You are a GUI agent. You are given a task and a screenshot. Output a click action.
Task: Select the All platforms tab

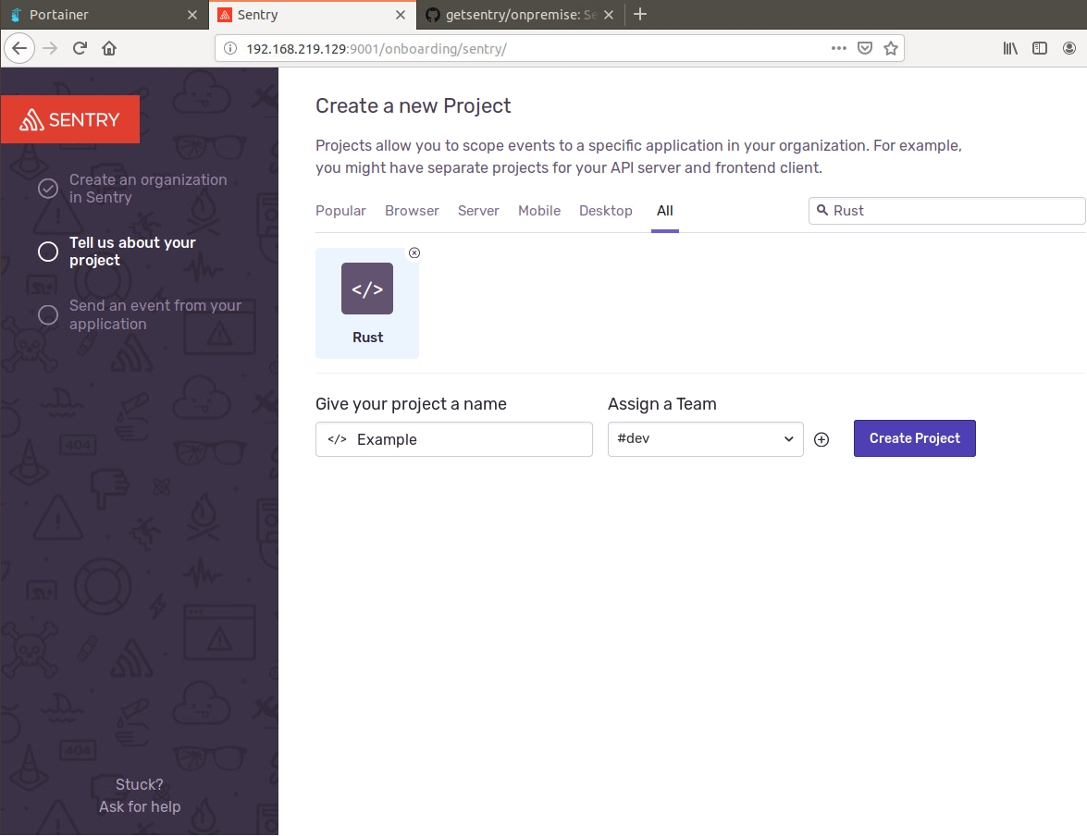665,211
